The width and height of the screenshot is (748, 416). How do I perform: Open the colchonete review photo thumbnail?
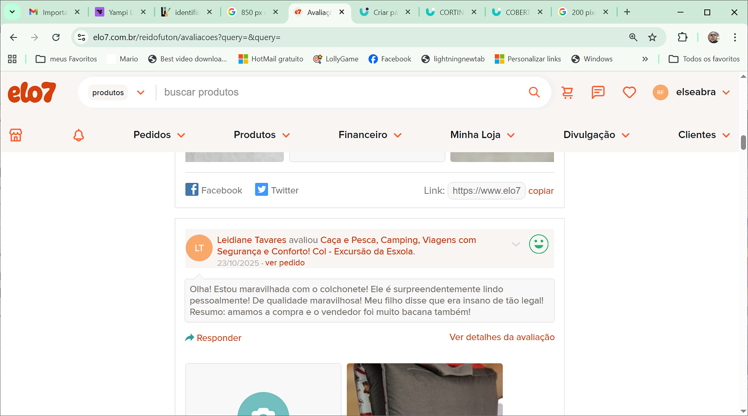pos(425,389)
